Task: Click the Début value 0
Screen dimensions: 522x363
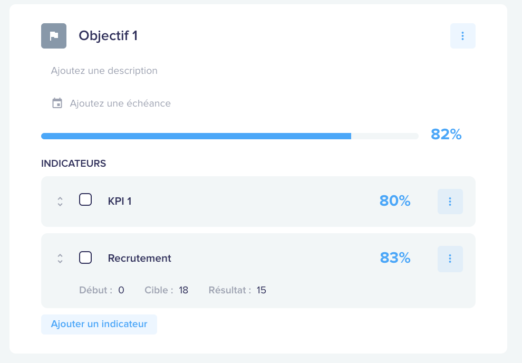Action: 121,290
